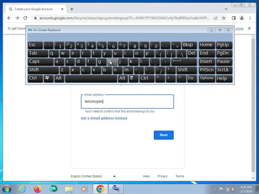Viewport: 259px width, 194px height.
Task: Launch Firefox from the taskbar
Action: (x=38, y=189)
